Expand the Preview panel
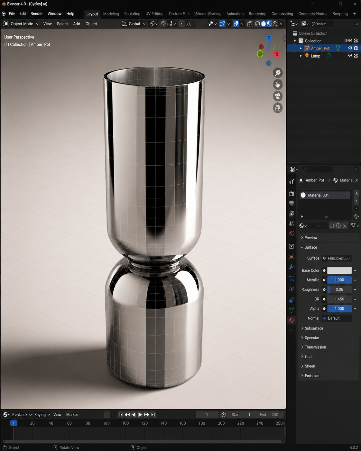 click(x=328, y=238)
